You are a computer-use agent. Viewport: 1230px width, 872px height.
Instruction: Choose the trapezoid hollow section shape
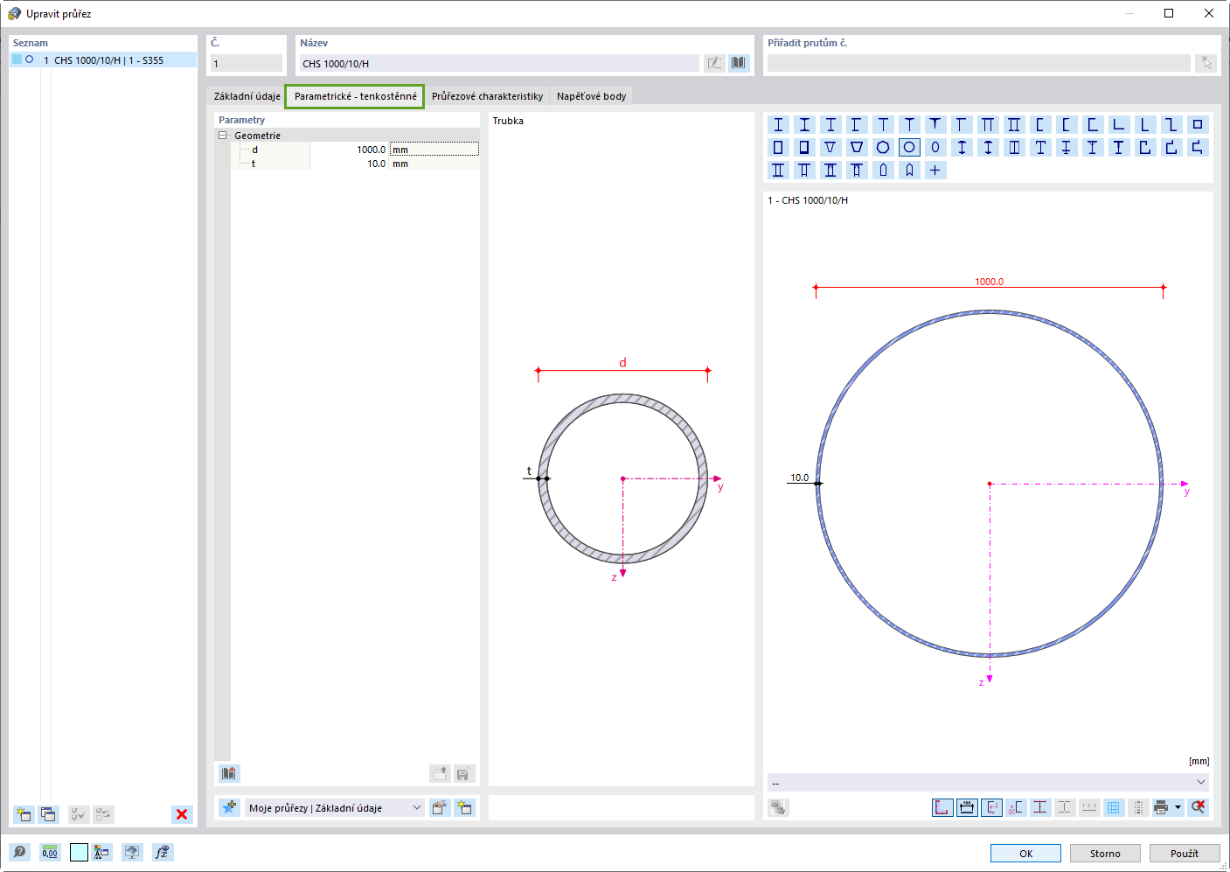click(x=857, y=148)
